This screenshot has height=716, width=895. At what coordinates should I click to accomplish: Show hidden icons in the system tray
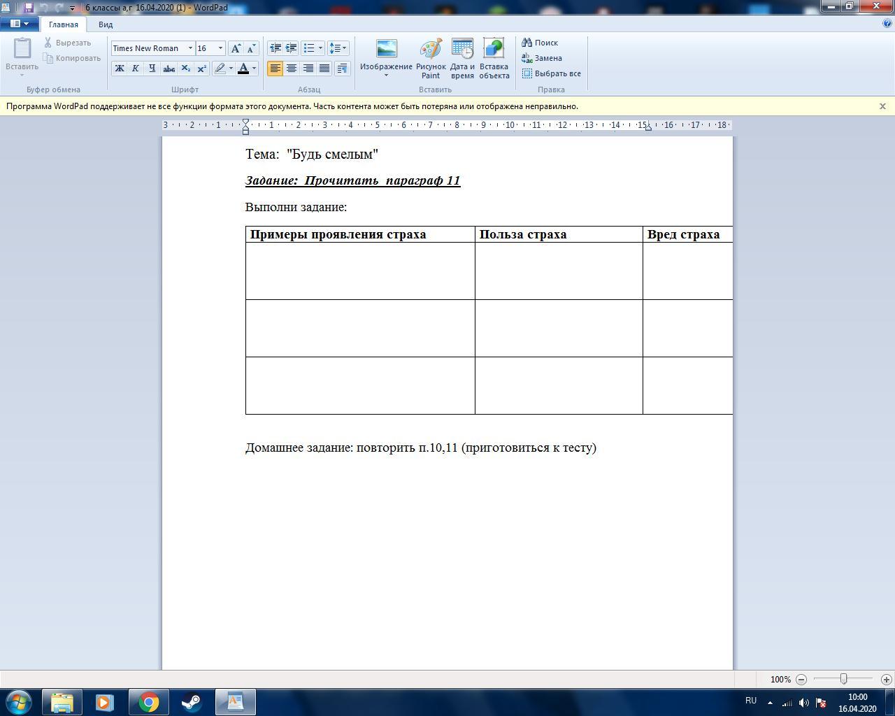point(771,703)
